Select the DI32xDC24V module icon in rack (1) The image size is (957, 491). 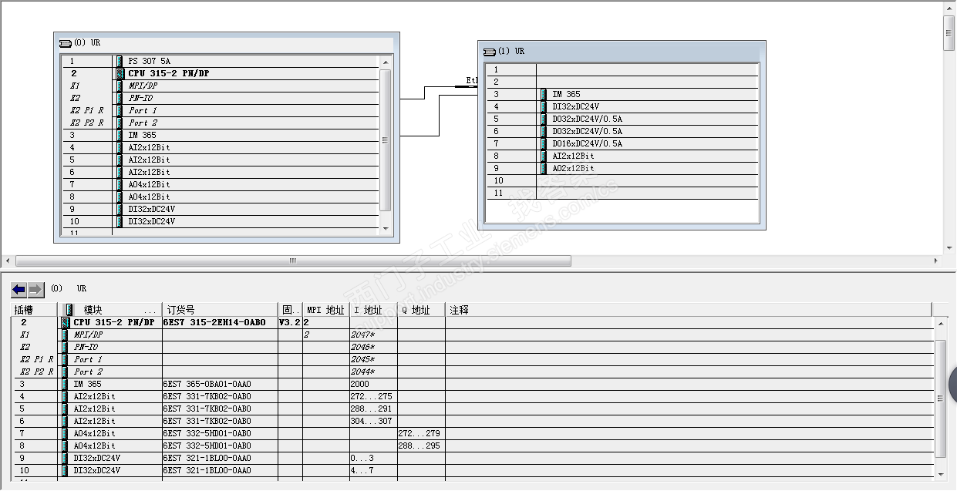pyautogui.click(x=544, y=106)
